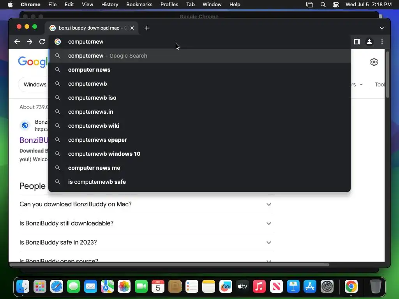Open Freeform from the Dock
The height and width of the screenshot is (299, 399).
point(226,287)
